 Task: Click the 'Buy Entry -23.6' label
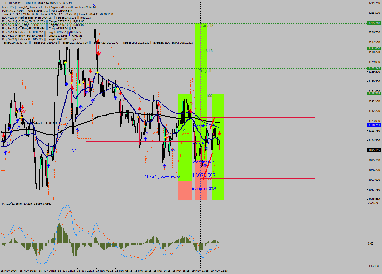204,189
